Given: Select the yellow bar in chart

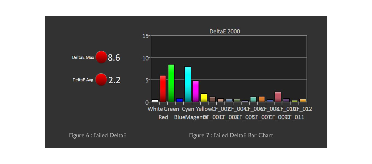Looking at the screenshot, I should 204,98.
